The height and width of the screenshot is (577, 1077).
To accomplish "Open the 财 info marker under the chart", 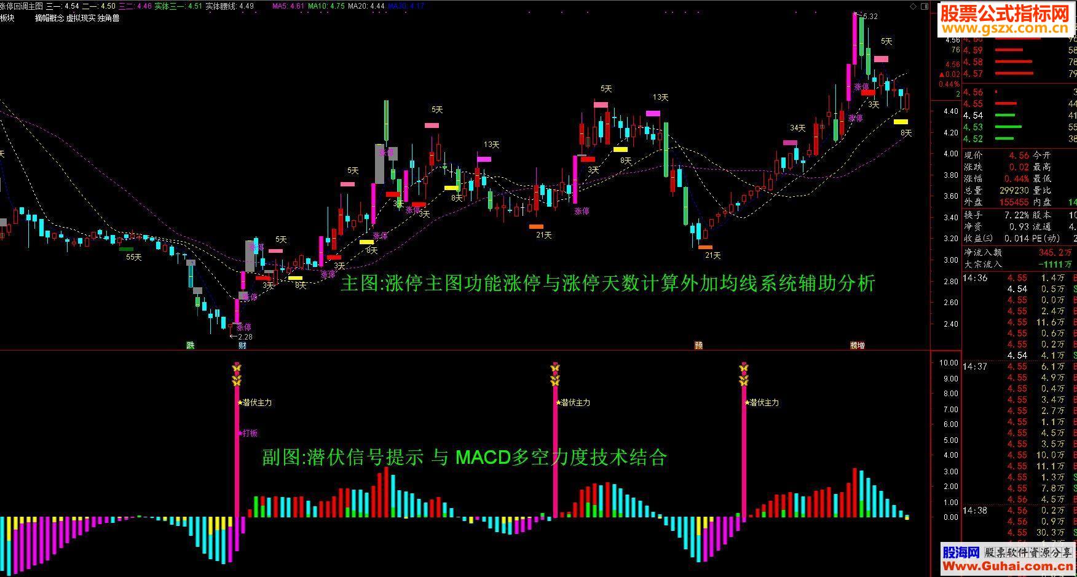I will (242, 345).
